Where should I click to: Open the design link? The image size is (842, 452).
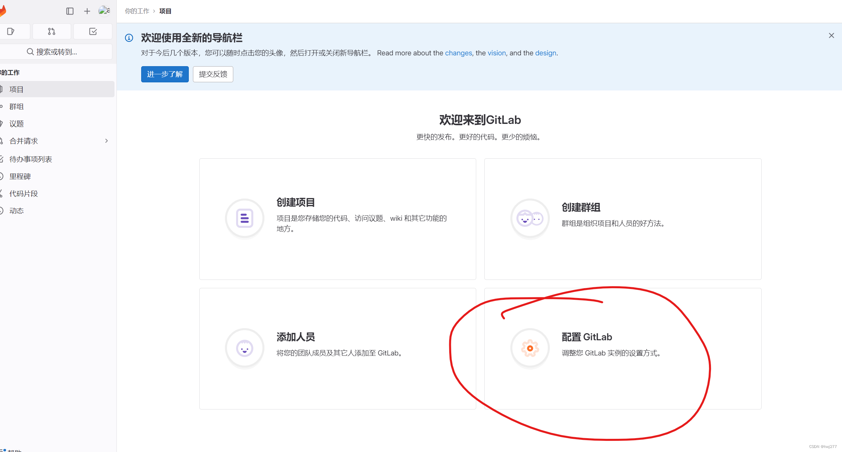pyautogui.click(x=545, y=53)
